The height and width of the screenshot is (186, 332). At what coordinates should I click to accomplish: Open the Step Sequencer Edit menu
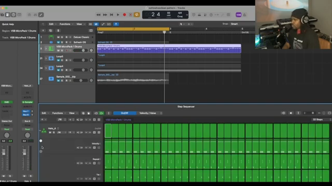pos(45,113)
